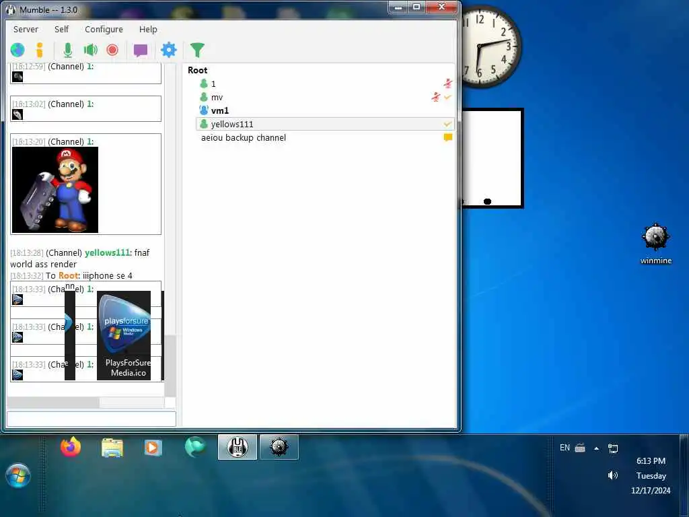Click the keyboard icon in system tray

580,448
